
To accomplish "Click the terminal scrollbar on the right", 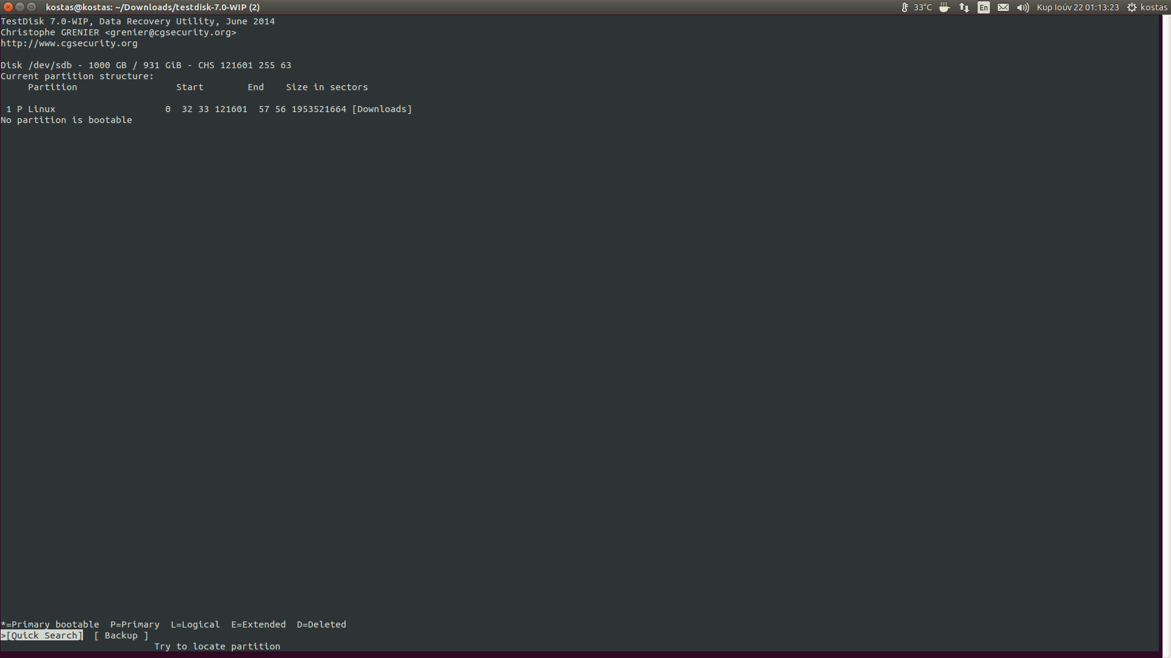I will pyautogui.click(x=1164, y=329).
